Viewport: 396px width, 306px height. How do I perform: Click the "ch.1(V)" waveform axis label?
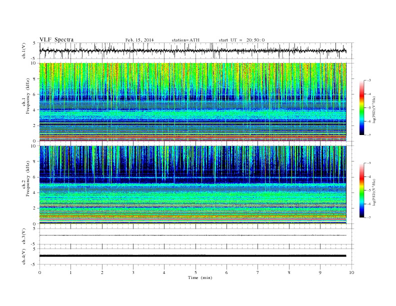pos(24,50)
